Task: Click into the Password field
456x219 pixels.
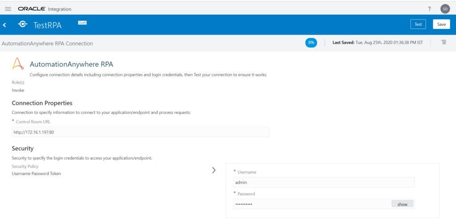Action: click(312, 204)
